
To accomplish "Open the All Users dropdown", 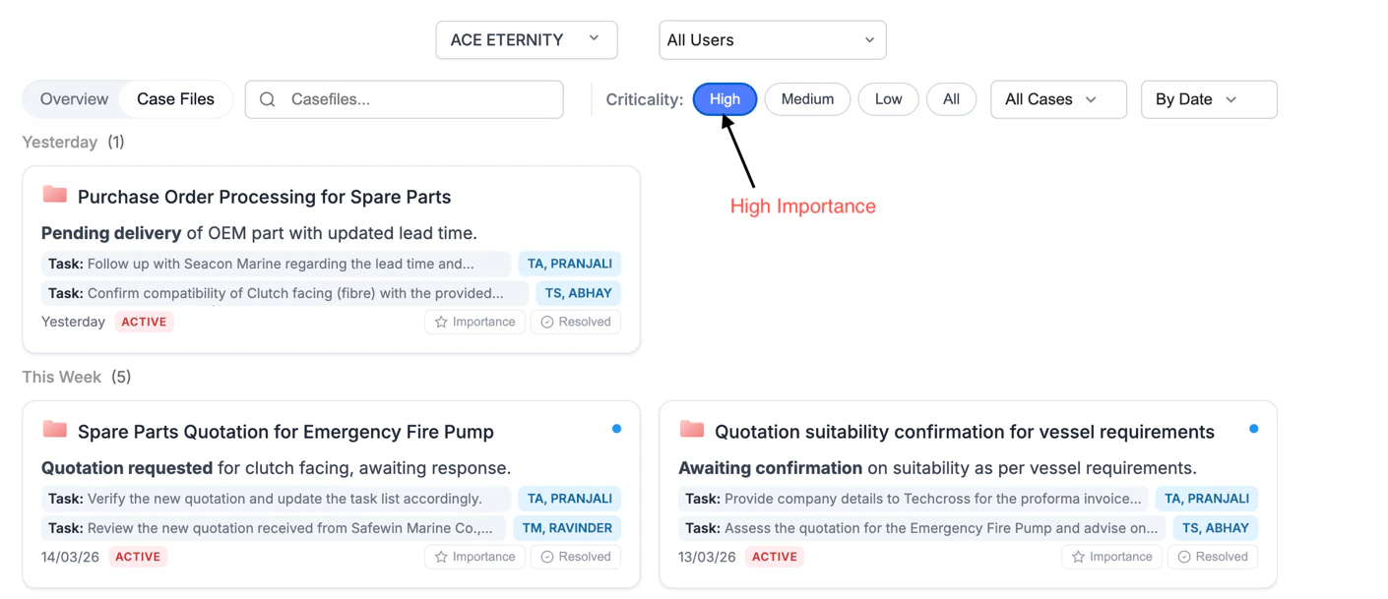I will click(772, 40).
